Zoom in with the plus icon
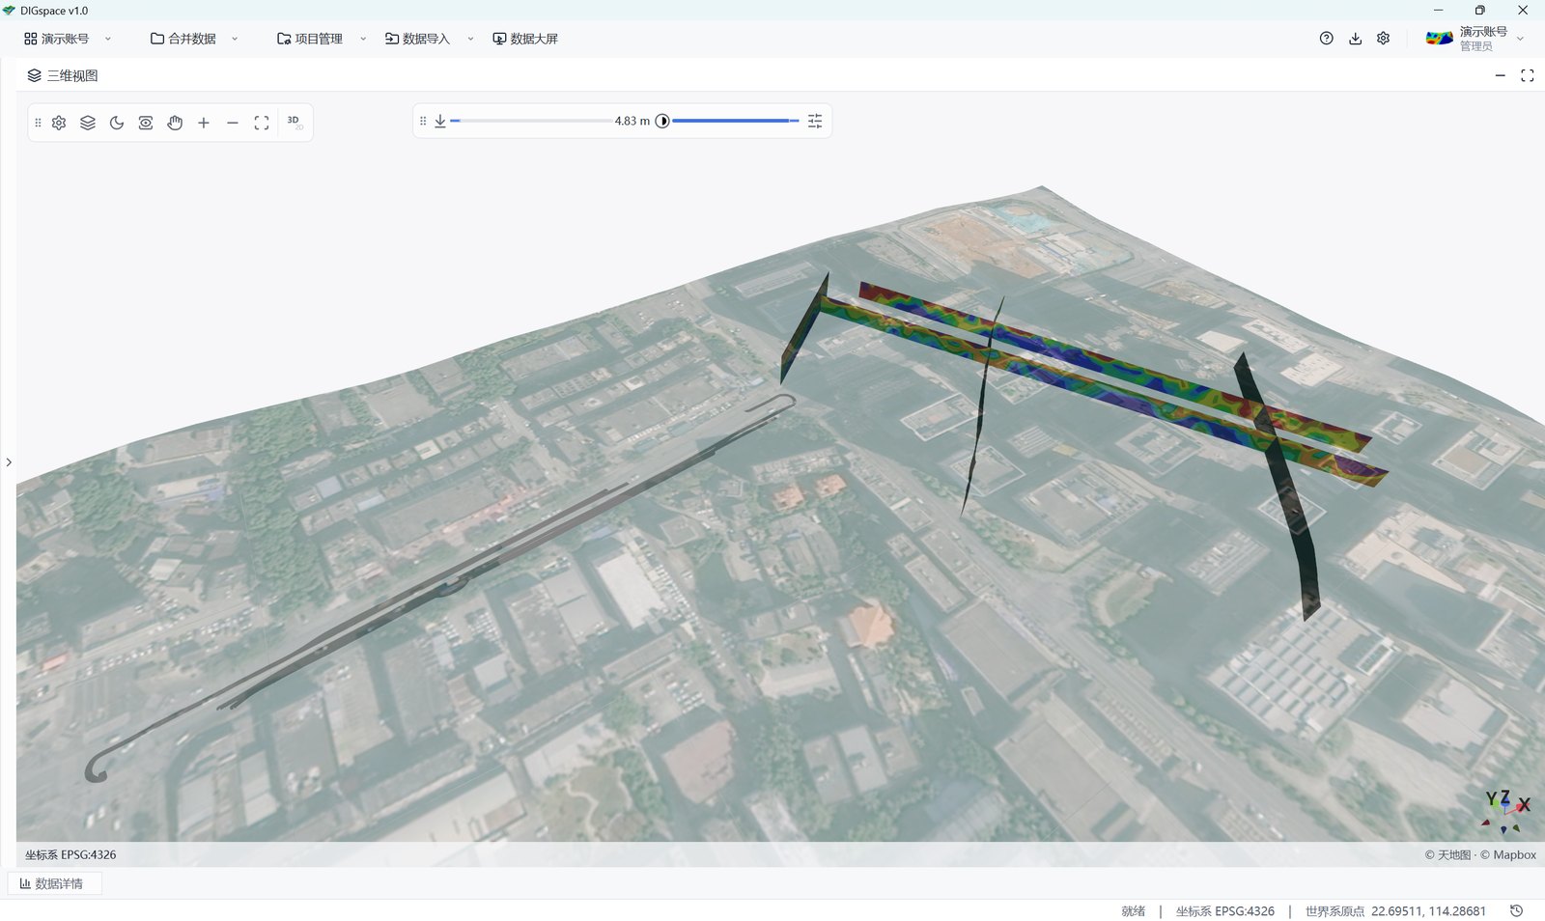 click(204, 123)
